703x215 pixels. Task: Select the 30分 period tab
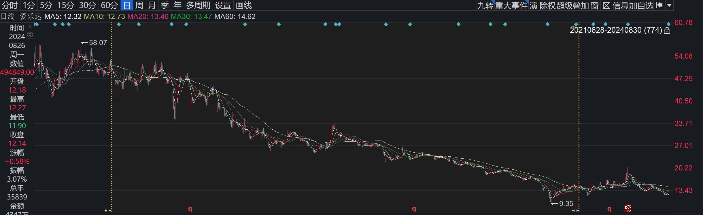point(88,5)
